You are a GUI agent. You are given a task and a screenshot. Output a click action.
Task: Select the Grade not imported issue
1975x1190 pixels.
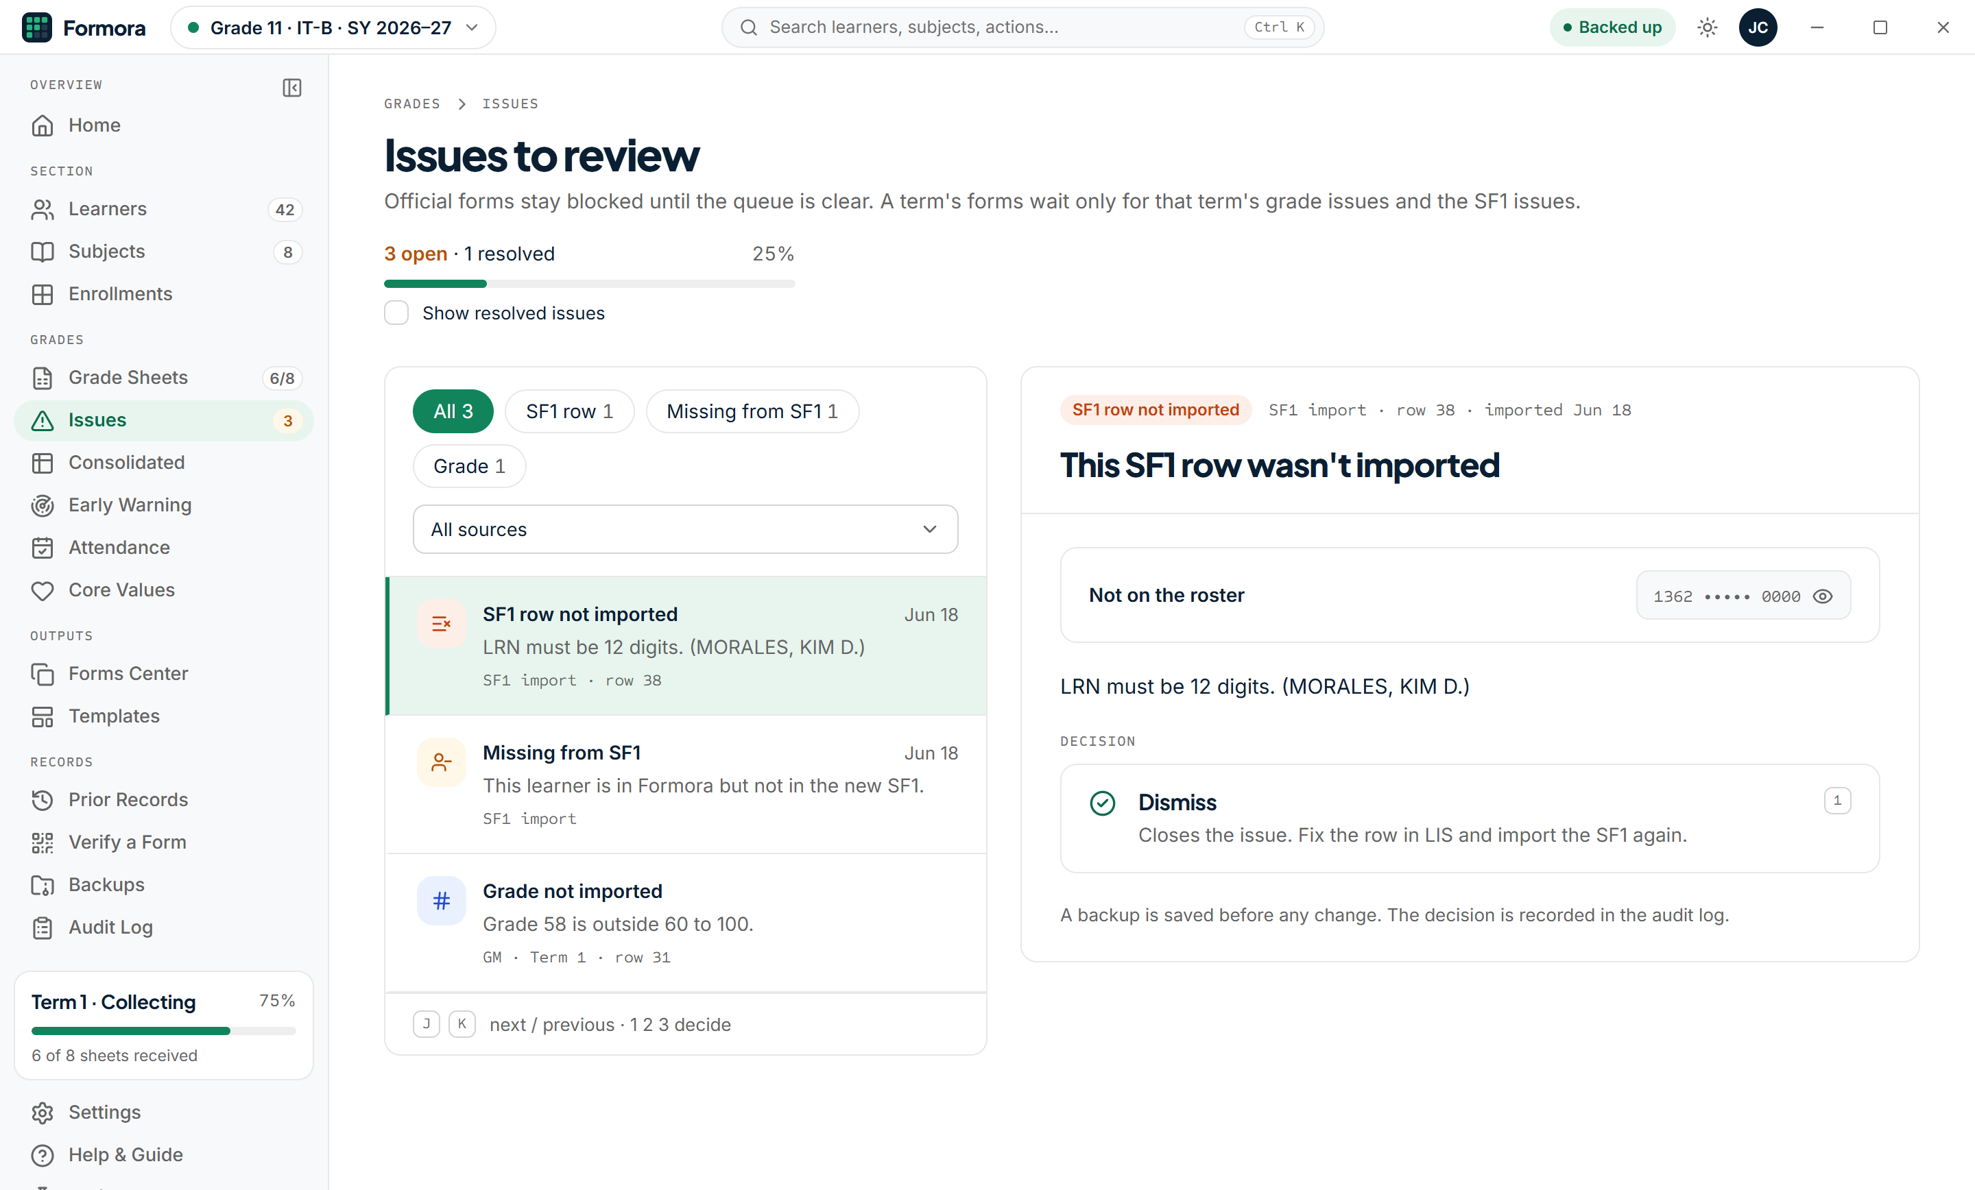[x=686, y=923]
